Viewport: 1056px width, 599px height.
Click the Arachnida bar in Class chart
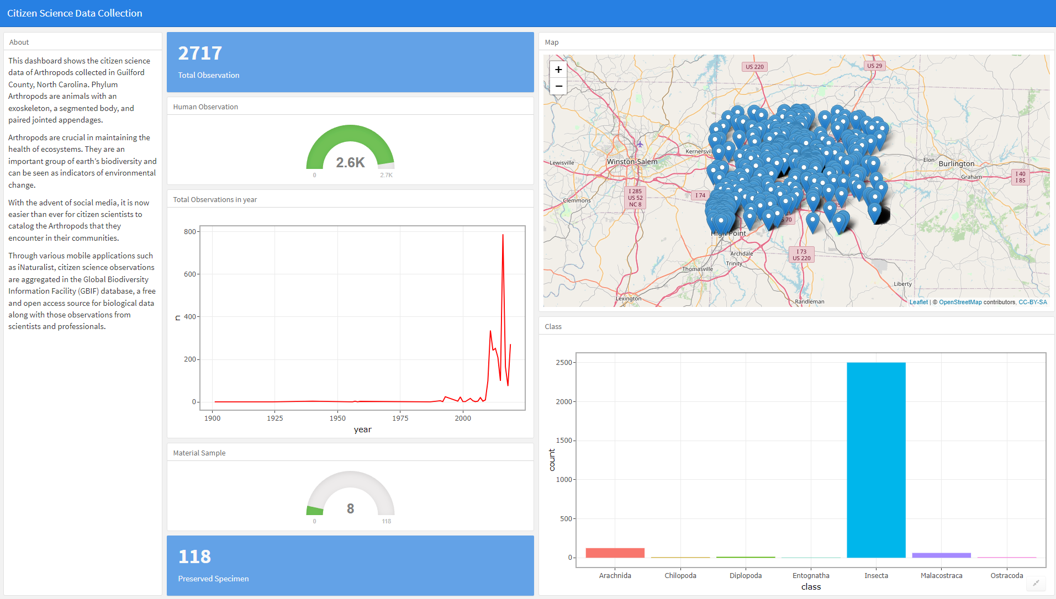[x=615, y=553]
